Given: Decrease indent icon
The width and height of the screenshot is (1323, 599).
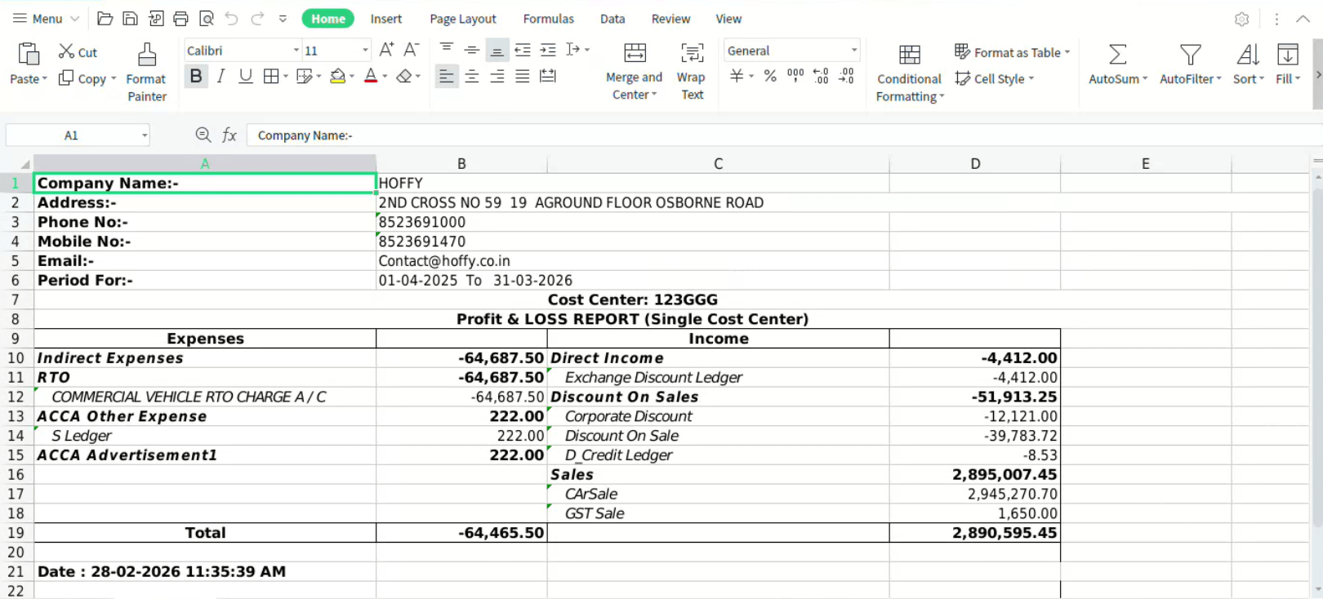Looking at the screenshot, I should [x=523, y=50].
